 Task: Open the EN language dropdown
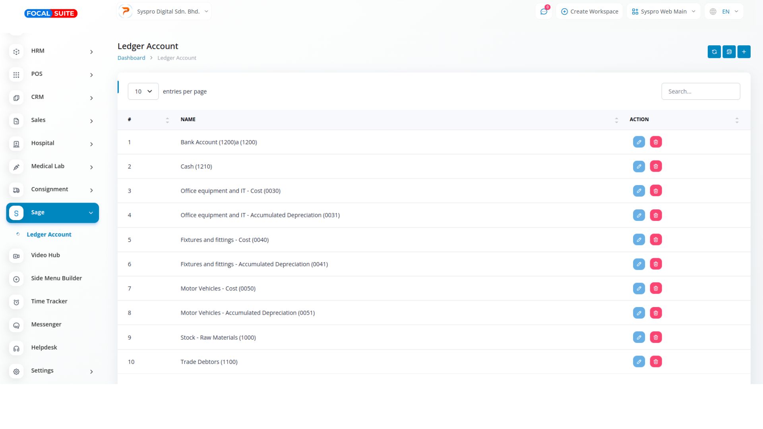pyautogui.click(x=724, y=12)
